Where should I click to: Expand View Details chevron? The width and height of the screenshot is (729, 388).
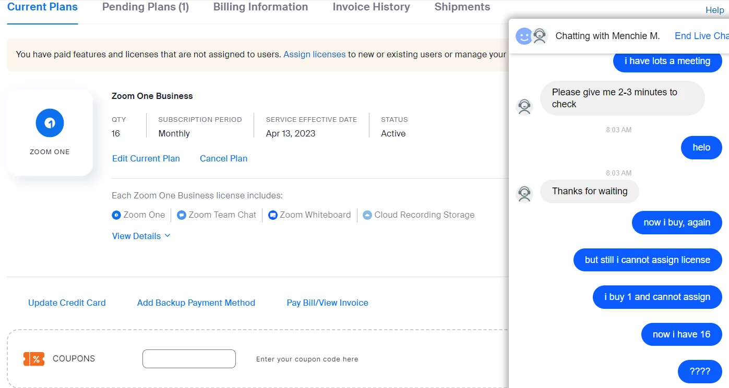[x=168, y=235]
